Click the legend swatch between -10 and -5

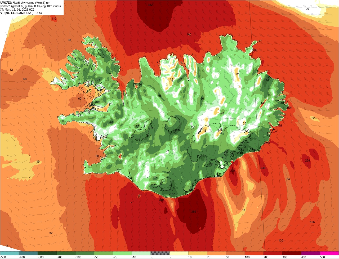click(x=141, y=253)
